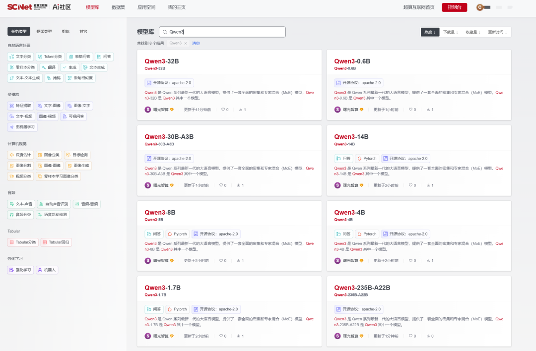The width and height of the screenshot is (536, 351).
Task: Favorite Qwen3-1.7B with the heart icon
Action: pos(221,336)
